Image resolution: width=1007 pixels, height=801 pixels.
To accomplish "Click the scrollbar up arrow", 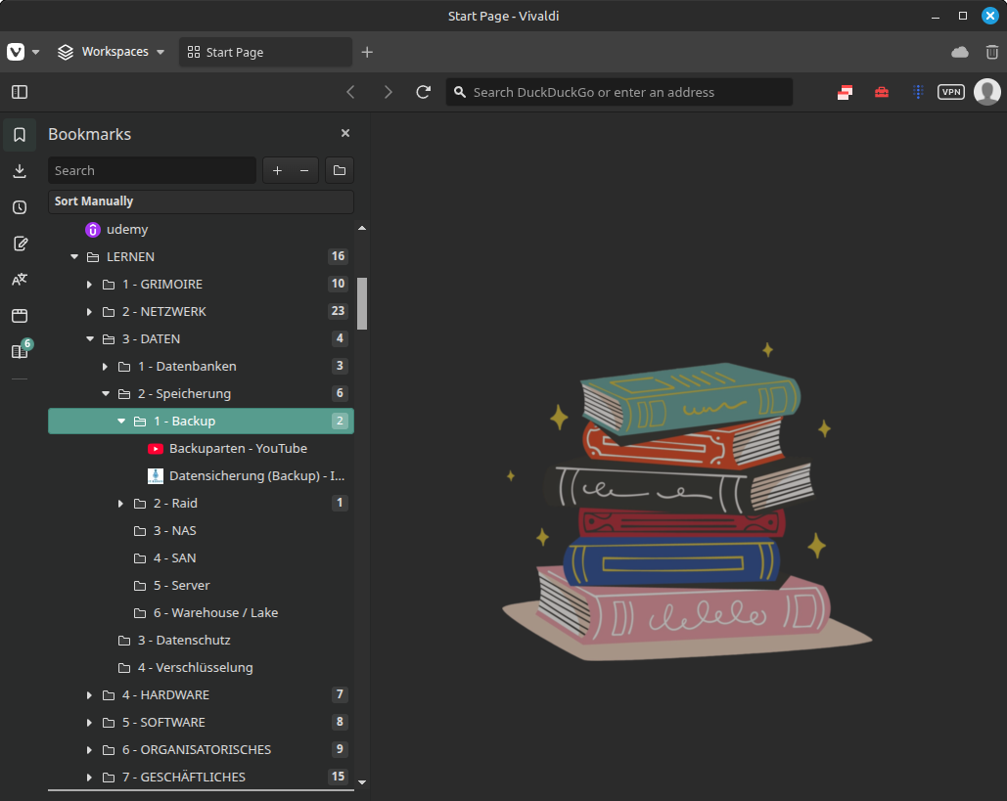I will pos(362,228).
